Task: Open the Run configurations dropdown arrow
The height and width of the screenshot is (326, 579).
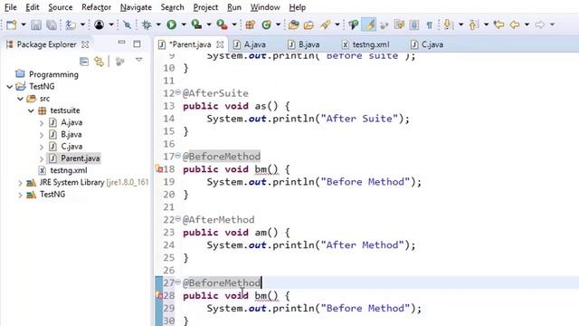Action: click(x=184, y=24)
